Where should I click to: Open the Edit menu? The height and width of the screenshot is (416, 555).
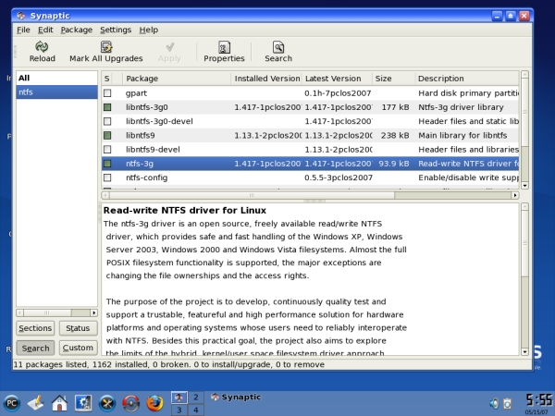coord(45,30)
